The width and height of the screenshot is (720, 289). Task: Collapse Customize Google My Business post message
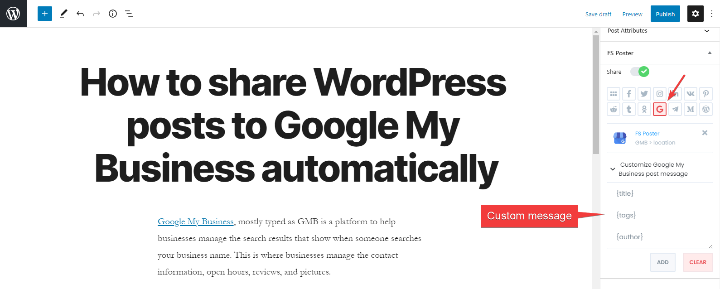[x=613, y=169]
